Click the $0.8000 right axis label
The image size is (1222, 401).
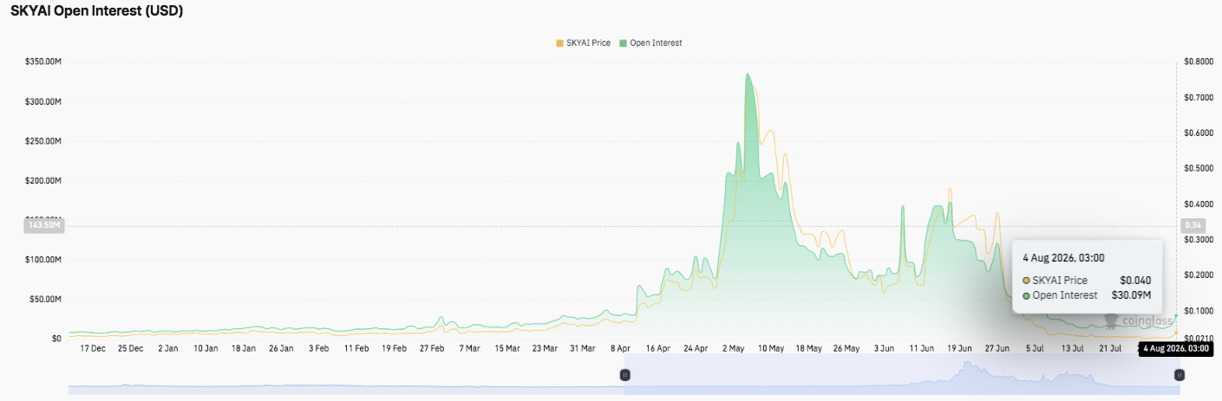pos(1197,62)
